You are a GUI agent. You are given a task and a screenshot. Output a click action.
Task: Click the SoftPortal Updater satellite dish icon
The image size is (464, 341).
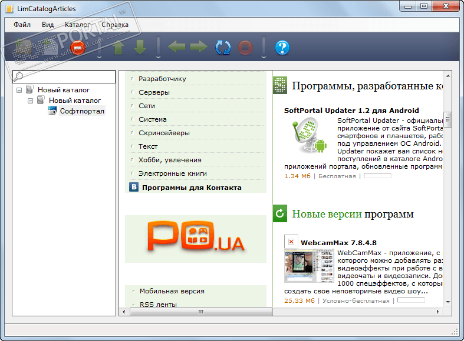[309, 135]
